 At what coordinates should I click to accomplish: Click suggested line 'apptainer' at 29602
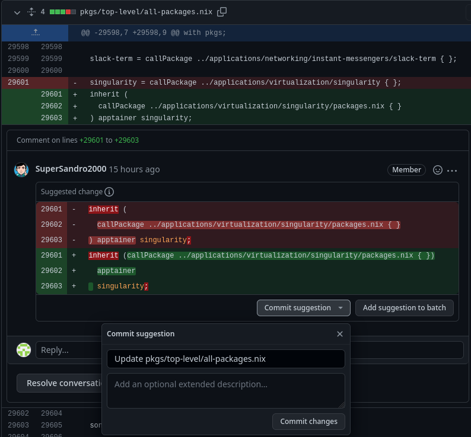click(116, 271)
